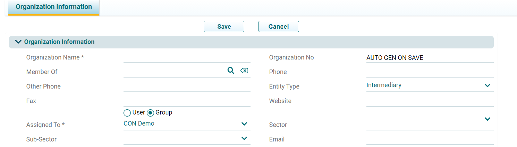Collapse the Organization Information section chevron
The width and height of the screenshot is (517, 147).
click(x=18, y=42)
